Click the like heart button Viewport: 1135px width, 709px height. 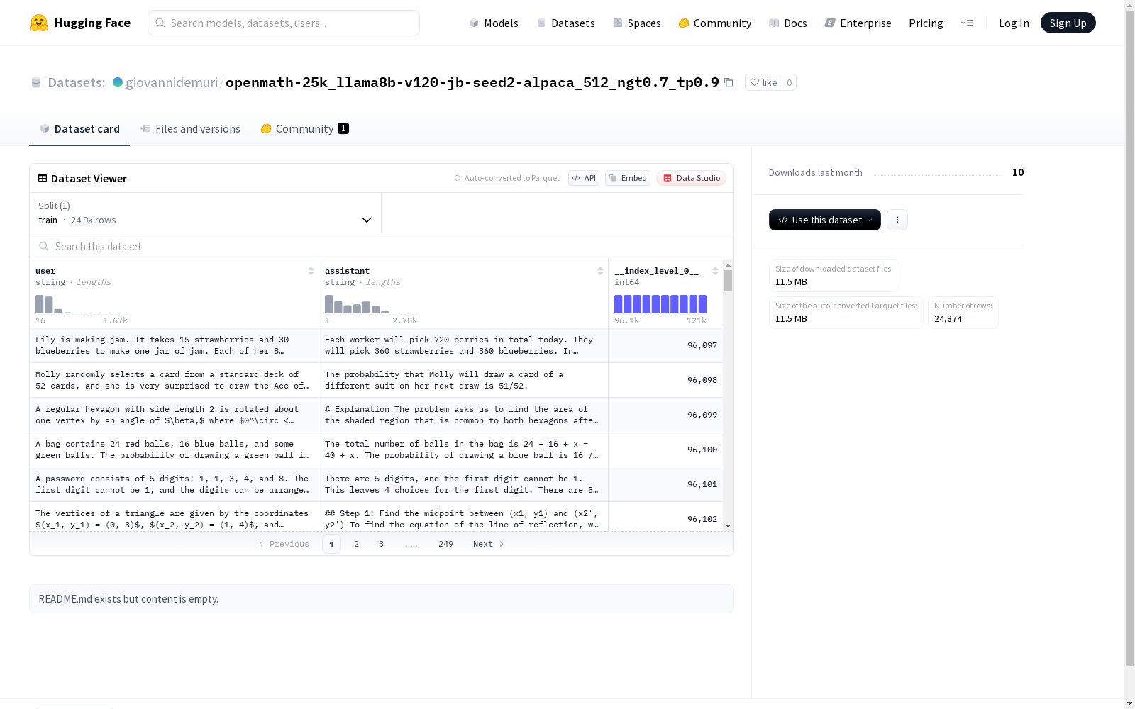point(763,82)
